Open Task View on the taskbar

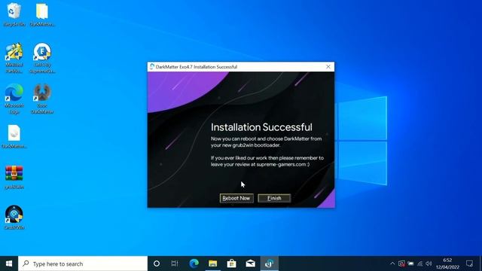(x=175, y=263)
